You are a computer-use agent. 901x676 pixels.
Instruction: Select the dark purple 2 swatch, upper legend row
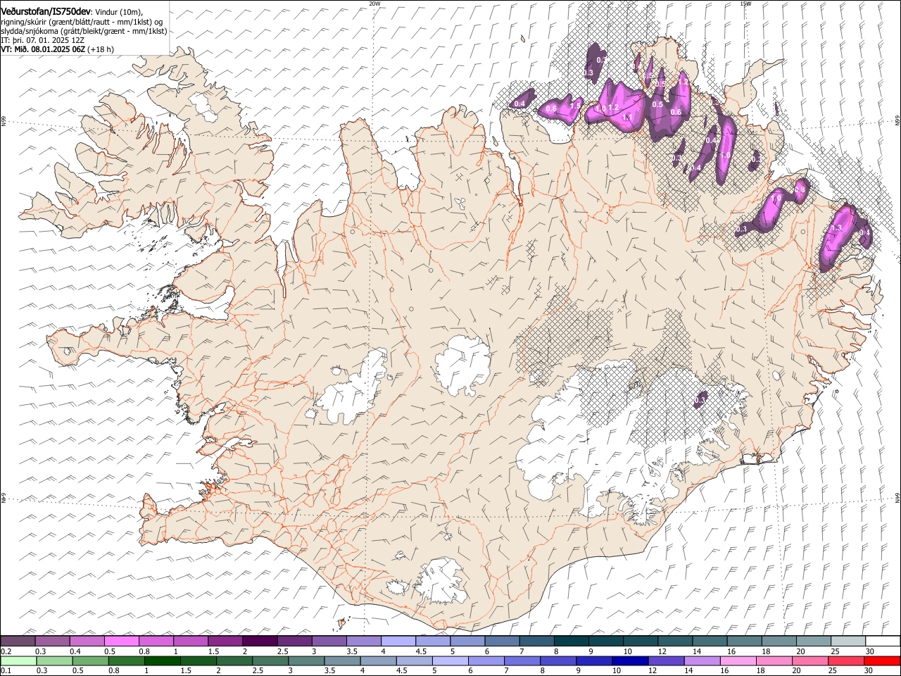click(259, 641)
